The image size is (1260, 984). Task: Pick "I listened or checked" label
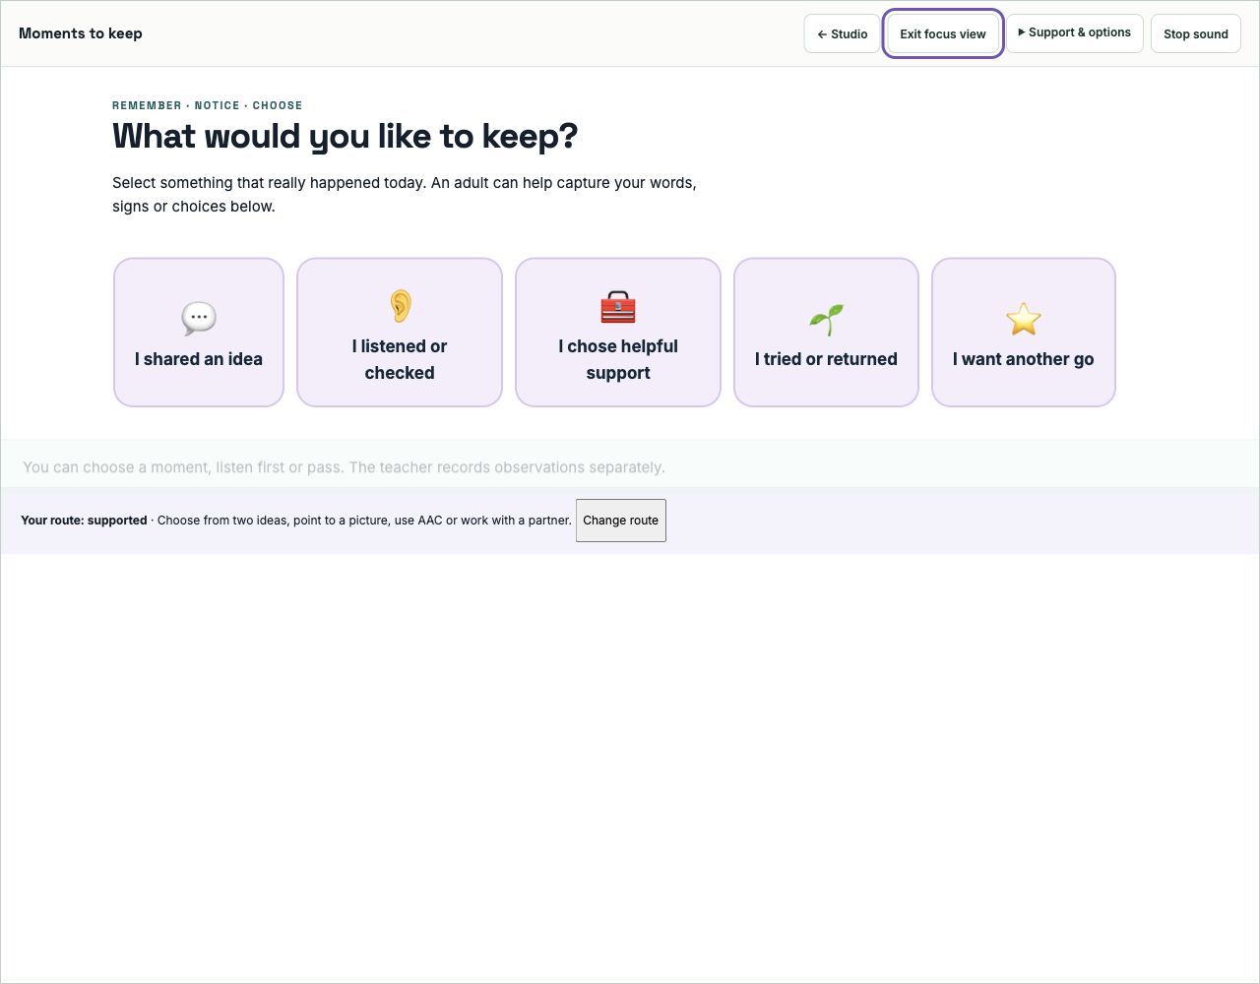400,359
